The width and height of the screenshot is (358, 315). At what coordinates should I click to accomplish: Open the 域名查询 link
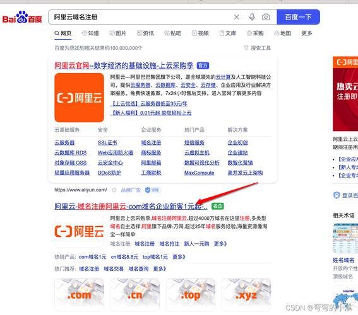tap(138, 269)
